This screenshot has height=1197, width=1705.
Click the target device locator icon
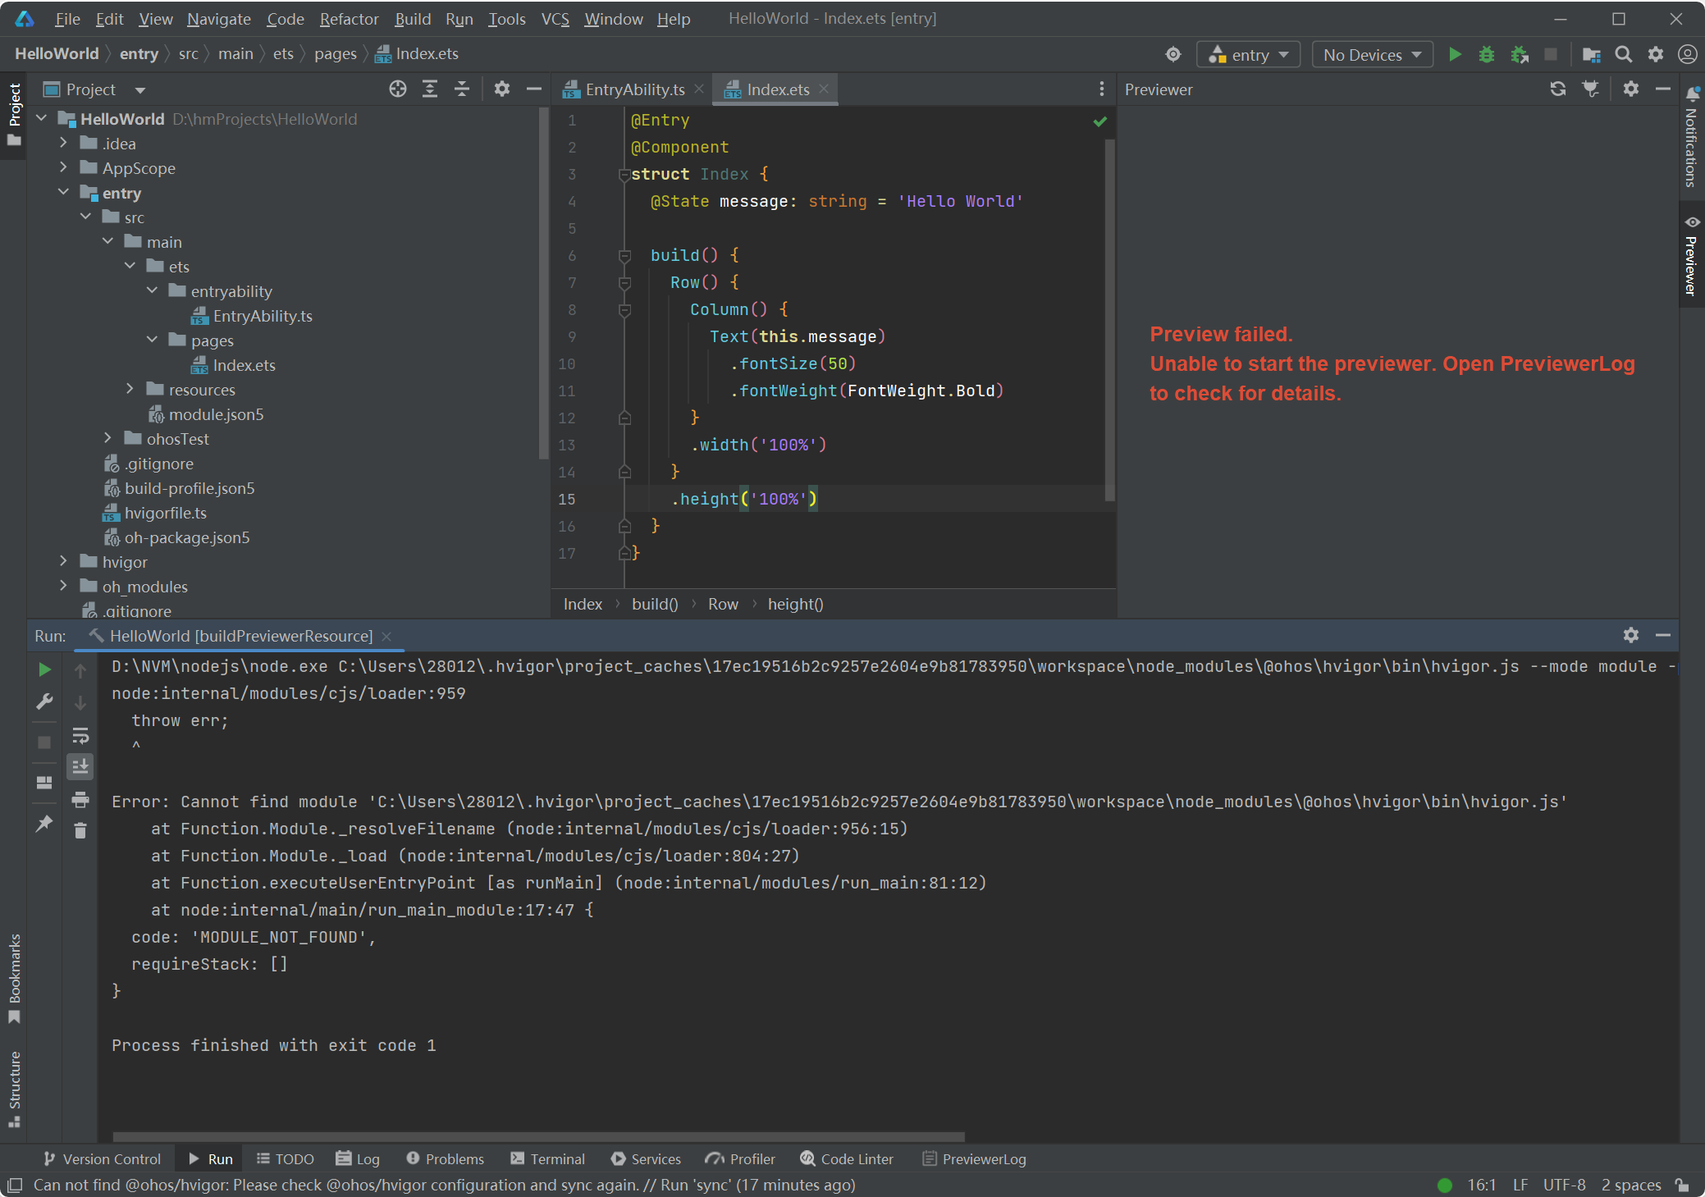(x=1173, y=55)
